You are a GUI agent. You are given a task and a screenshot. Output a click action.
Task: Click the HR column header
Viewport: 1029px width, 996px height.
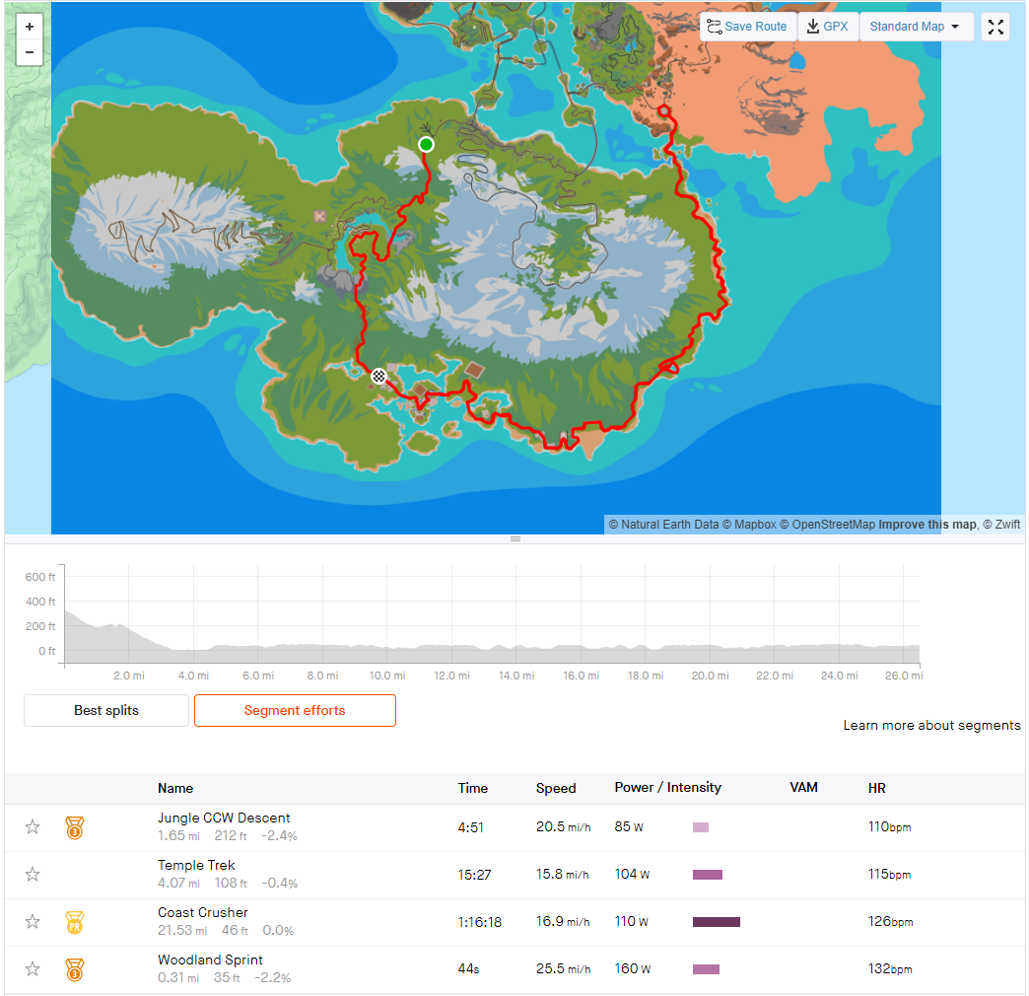tap(877, 788)
